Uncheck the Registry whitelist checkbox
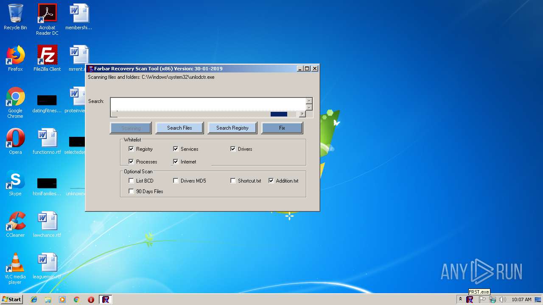The image size is (543, 305). (x=131, y=149)
